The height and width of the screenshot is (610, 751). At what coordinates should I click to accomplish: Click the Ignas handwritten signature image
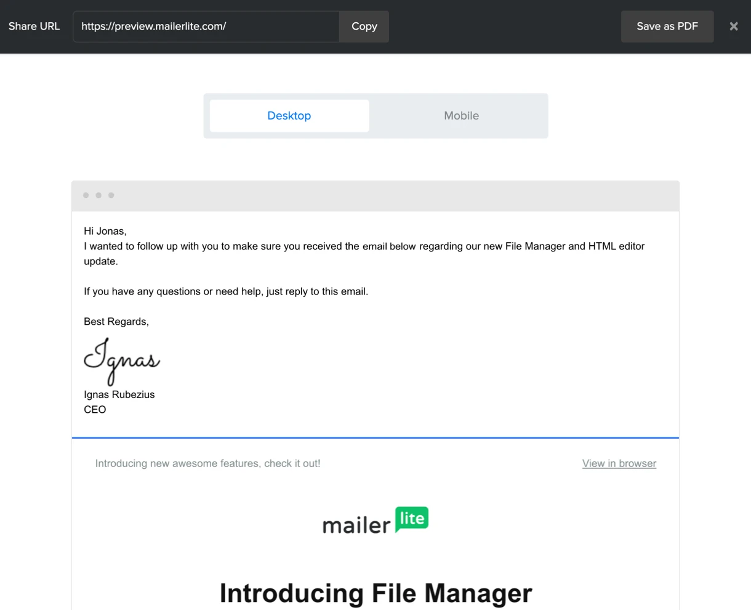[x=121, y=360]
